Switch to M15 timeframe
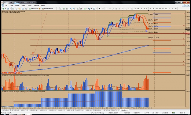Viewport: 191px width, 115px height. coord(157,9)
